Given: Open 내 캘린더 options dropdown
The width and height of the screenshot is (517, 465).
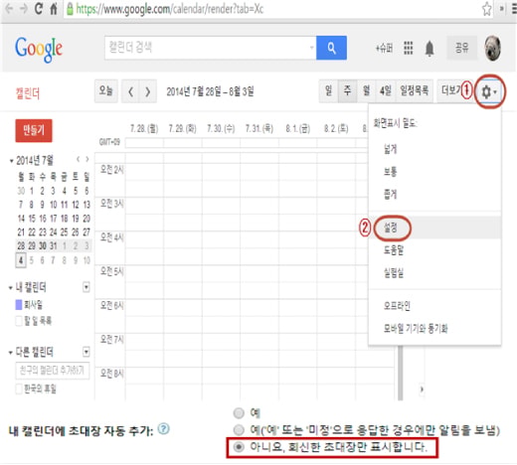Looking at the screenshot, I should [x=86, y=287].
